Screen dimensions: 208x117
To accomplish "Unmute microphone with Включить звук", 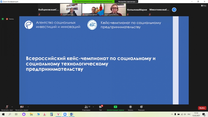I will [x=7, y=108].
